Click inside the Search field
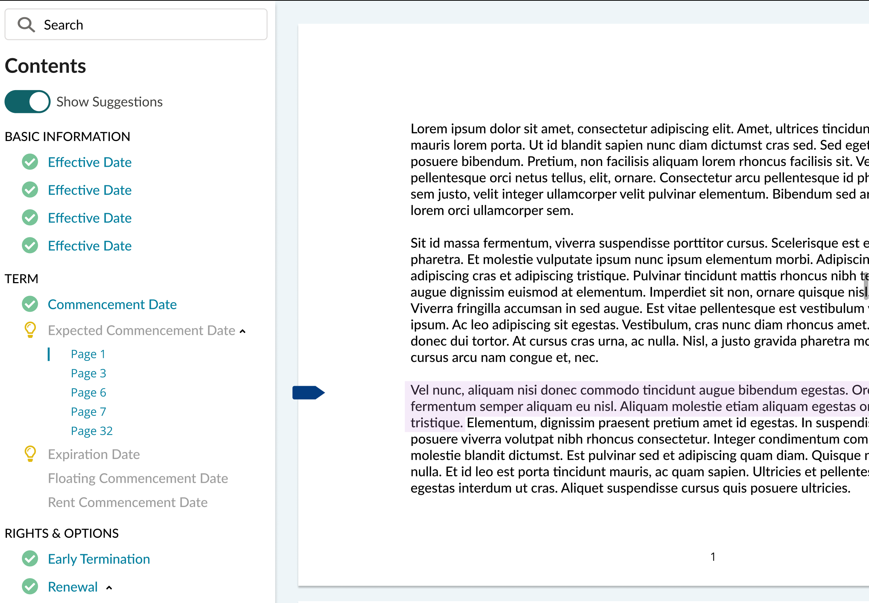 pos(151,25)
